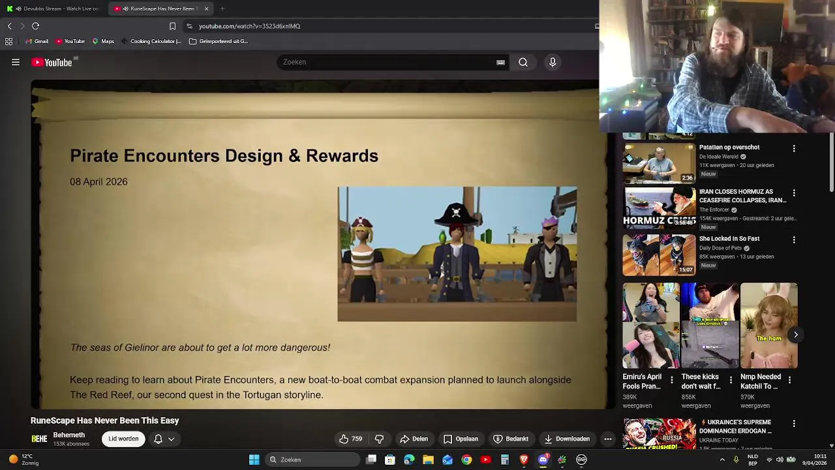
Task: Click the recommendations sidebar scrollbar
Action: click(x=832, y=163)
